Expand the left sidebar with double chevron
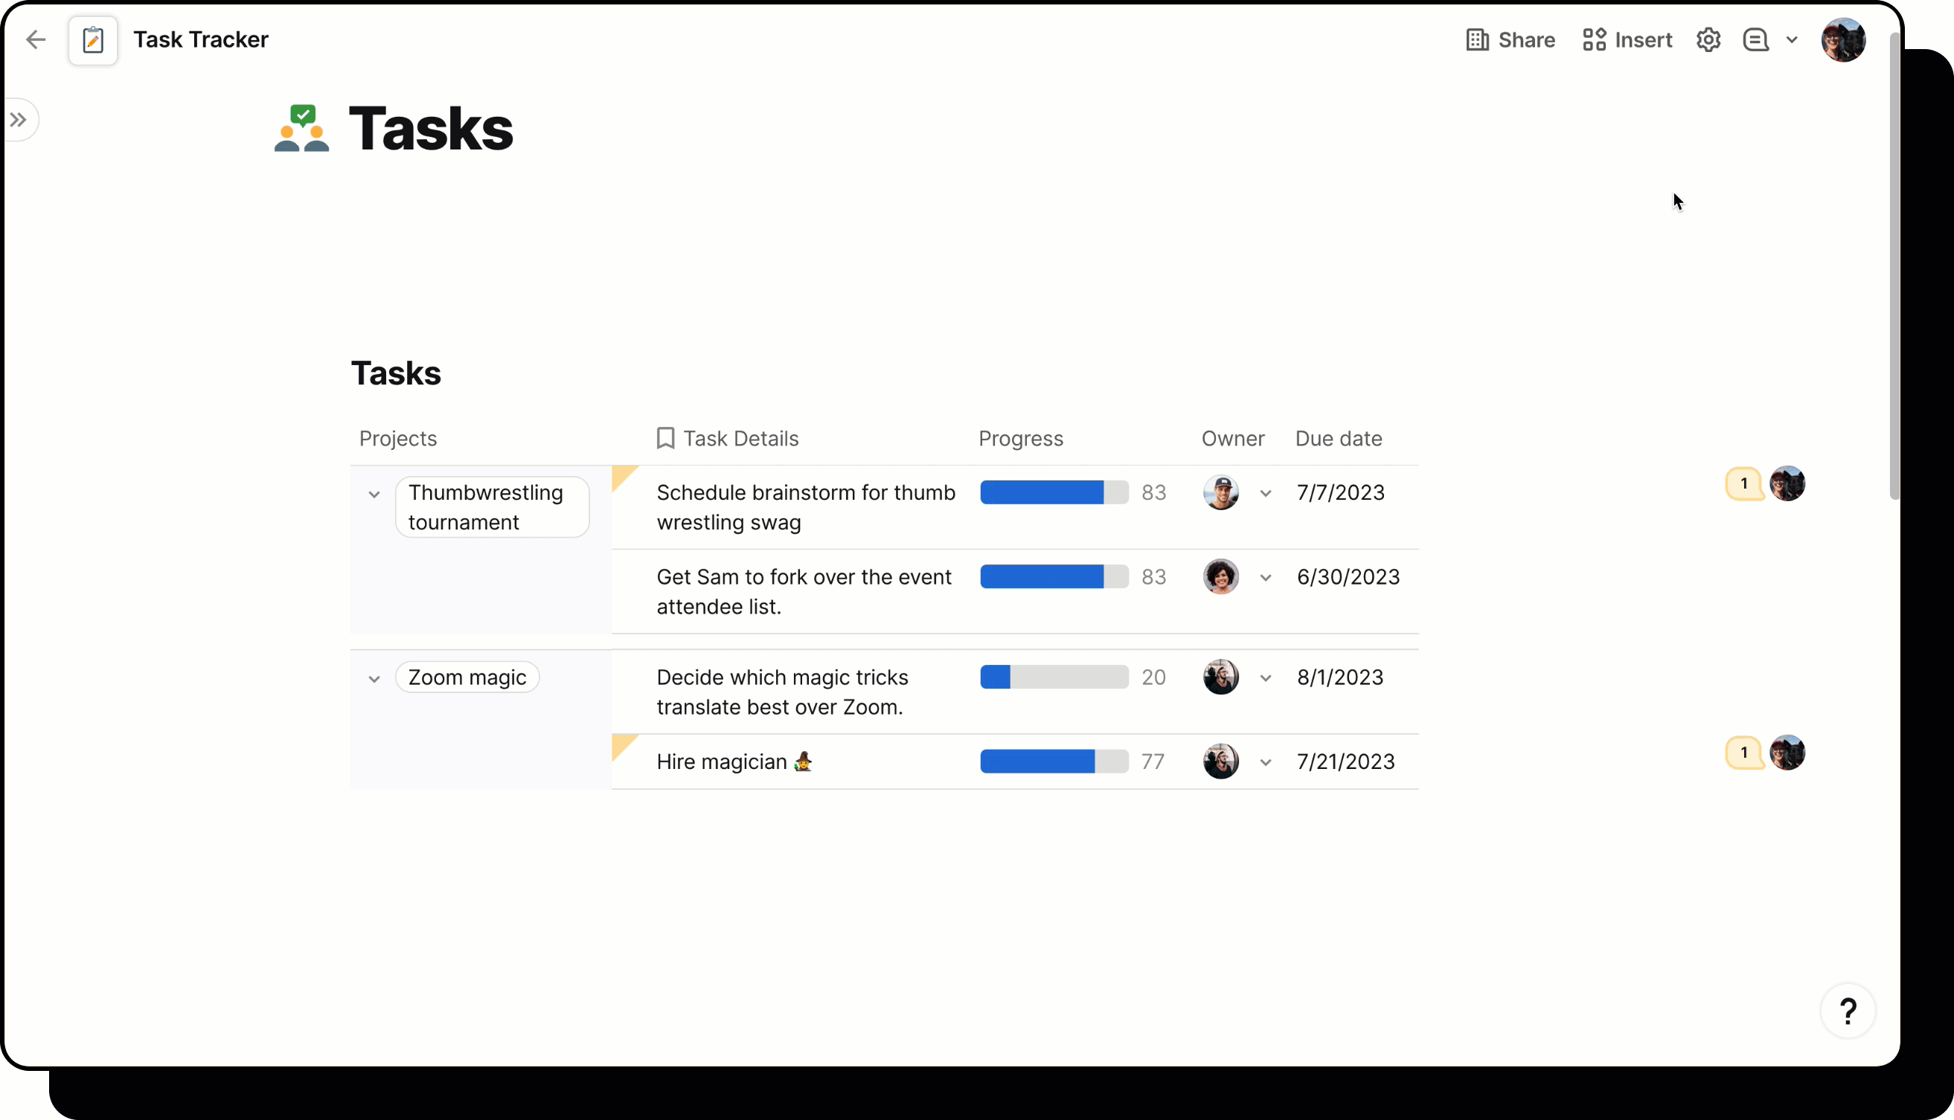This screenshot has height=1120, width=1954. (x=19, y=120)
